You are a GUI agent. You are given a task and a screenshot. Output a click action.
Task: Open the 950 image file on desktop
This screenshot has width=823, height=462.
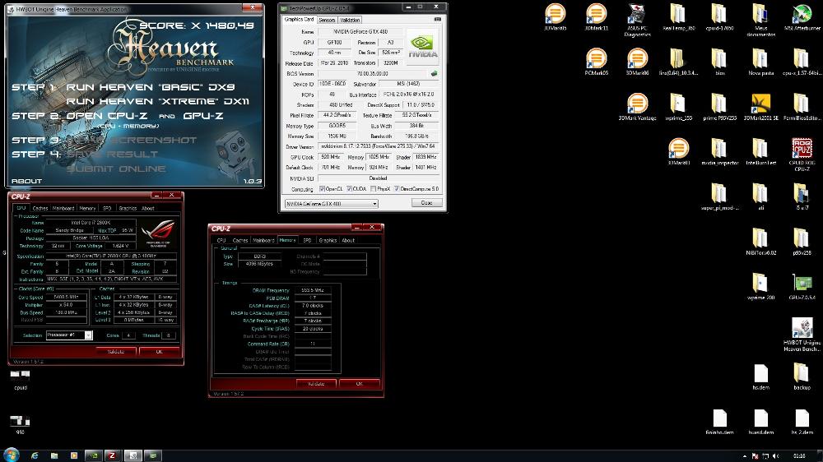pyautogui.click(x=21, y=424)
